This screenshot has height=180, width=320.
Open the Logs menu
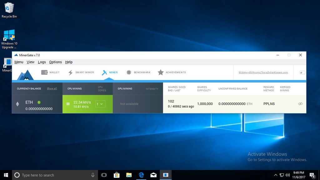[x=42, y=62]
